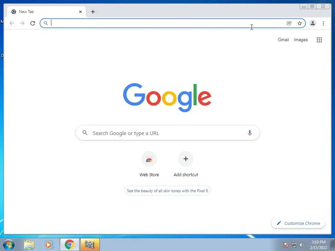Launch Windows Media Player from taskbar
The height and width of the screenshot is (251, 335).
[x=49, y=244]
